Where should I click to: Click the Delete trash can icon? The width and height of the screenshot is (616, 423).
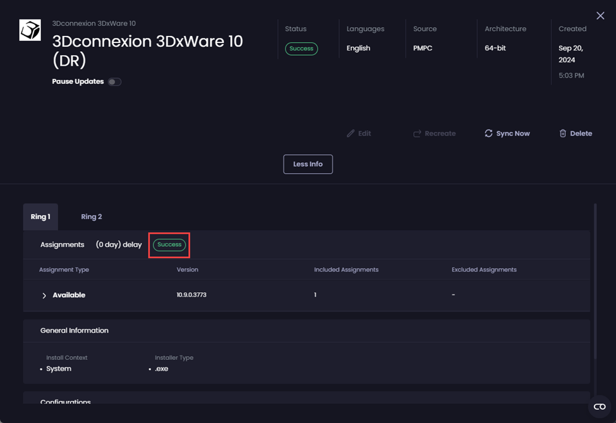click(x=562, y=133)
